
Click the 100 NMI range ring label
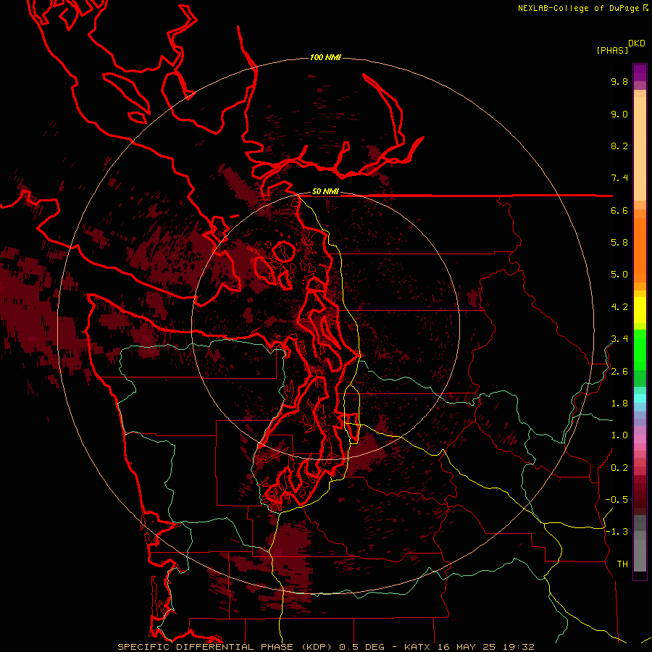point(325,57)
